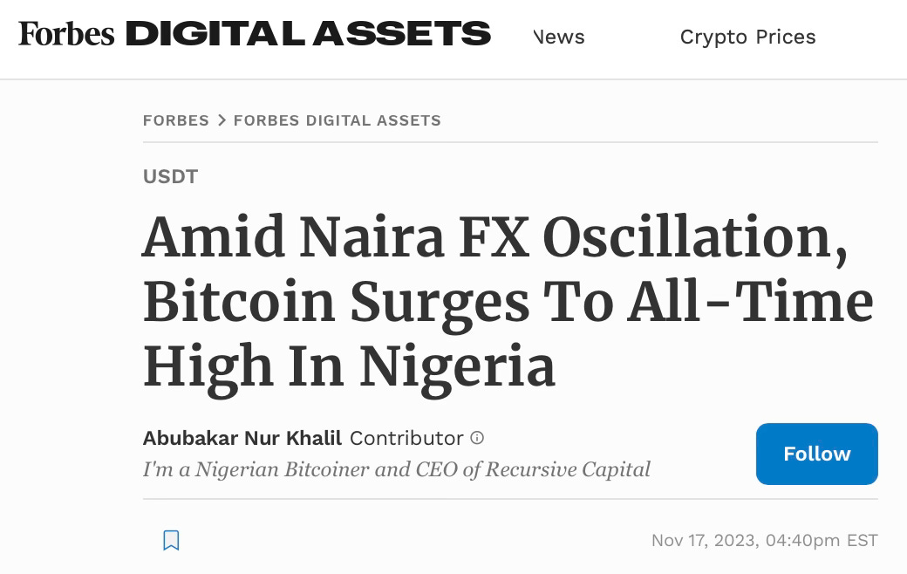Open the News menu item
Image resolution: width=907 pixels, height=574 pixels.
559,37
